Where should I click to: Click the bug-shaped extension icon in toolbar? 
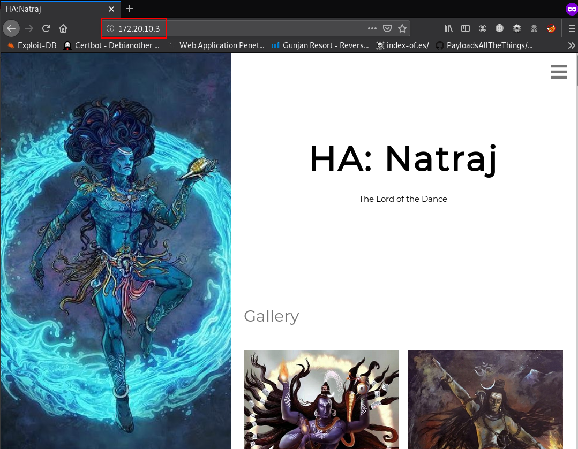[534, 28]
